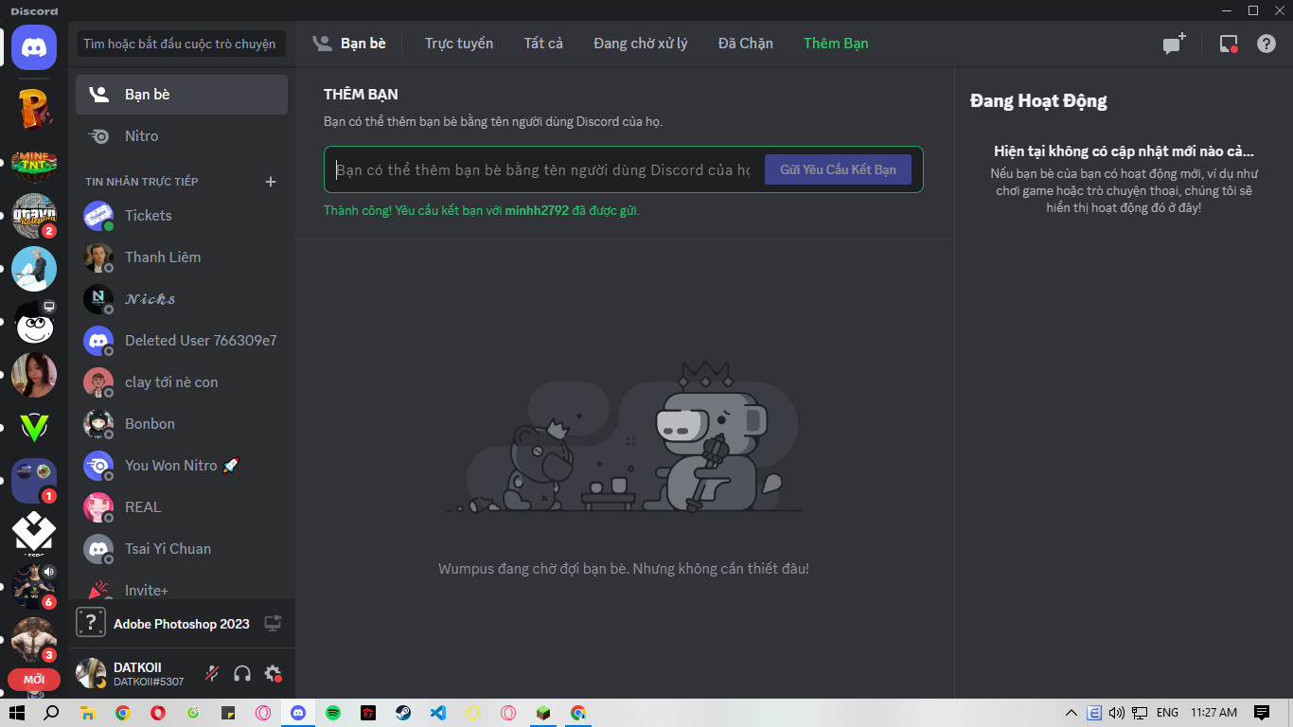
Task: Open the server with badge 3
Action: click(34, 640)
